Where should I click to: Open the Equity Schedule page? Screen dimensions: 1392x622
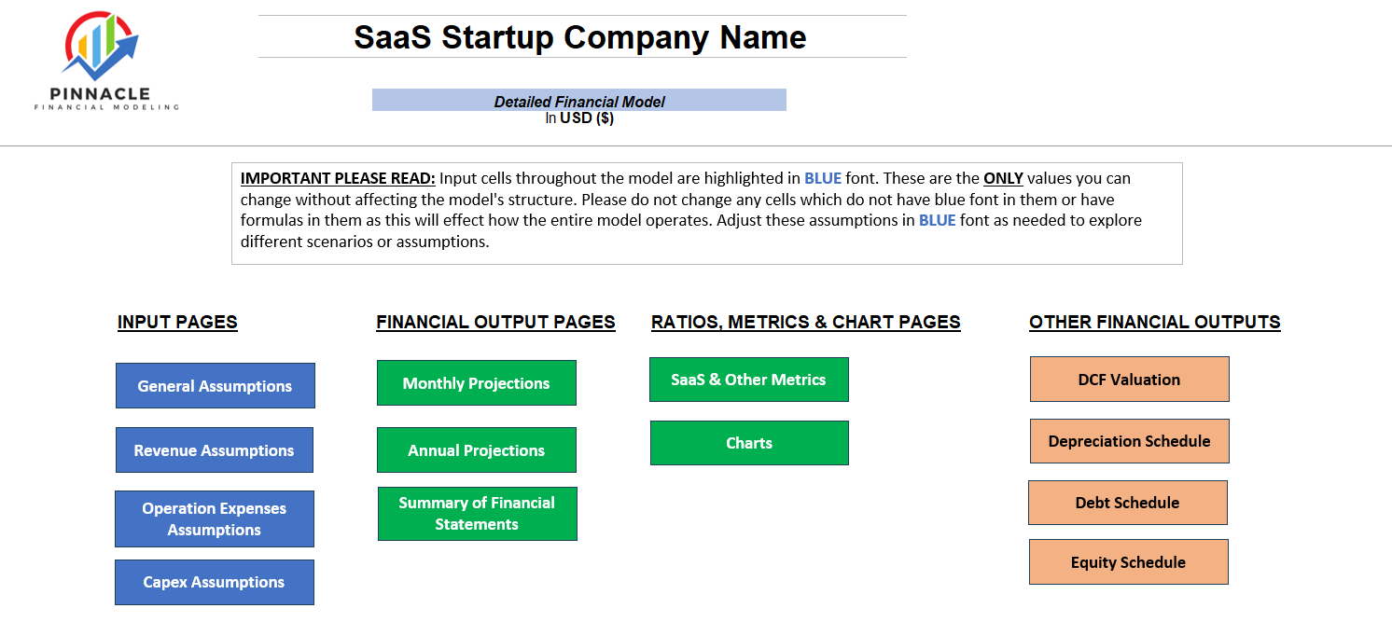(1128, 561)
